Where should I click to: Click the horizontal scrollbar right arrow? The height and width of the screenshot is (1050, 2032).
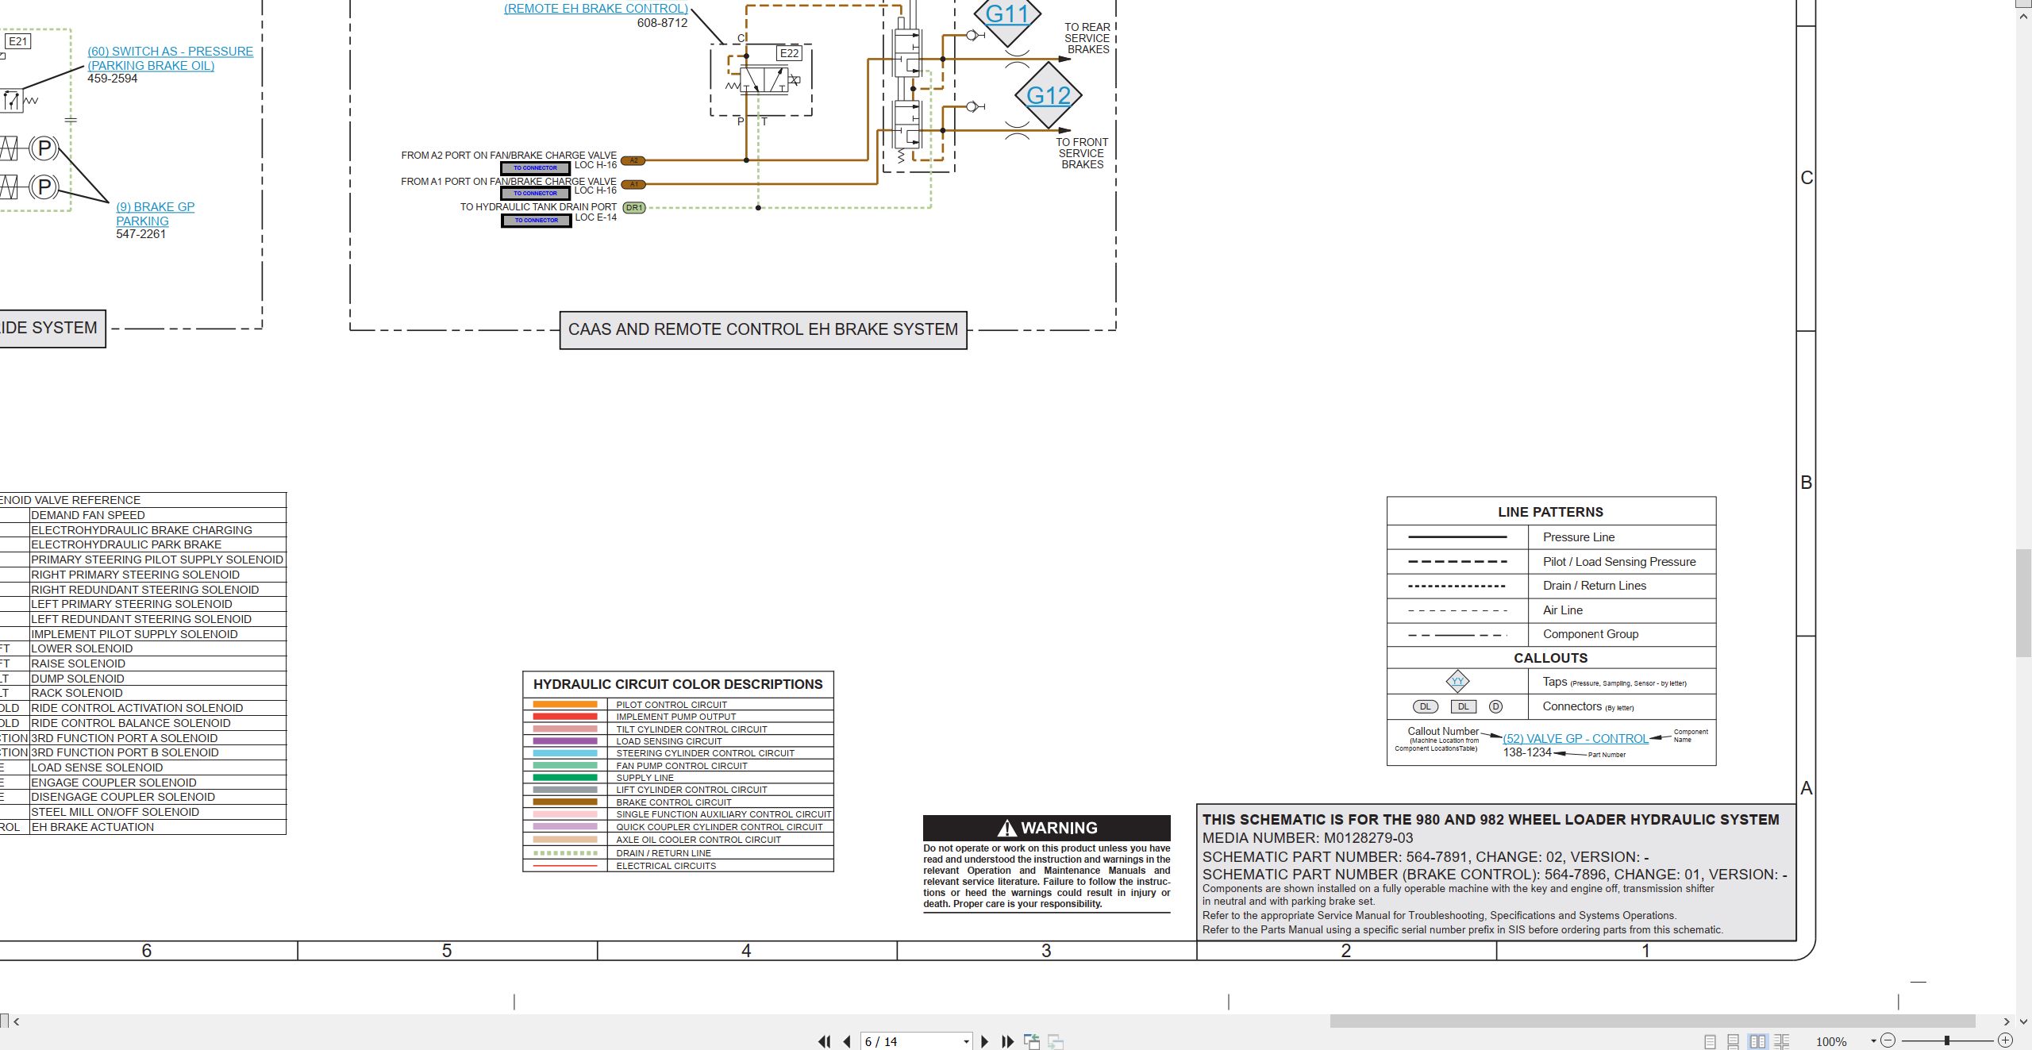pos(2007,1021)
